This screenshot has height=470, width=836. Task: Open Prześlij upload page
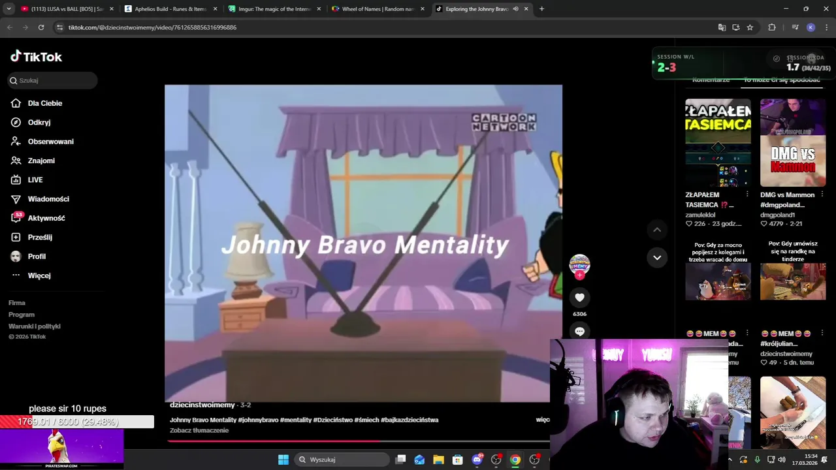point(40,237)
